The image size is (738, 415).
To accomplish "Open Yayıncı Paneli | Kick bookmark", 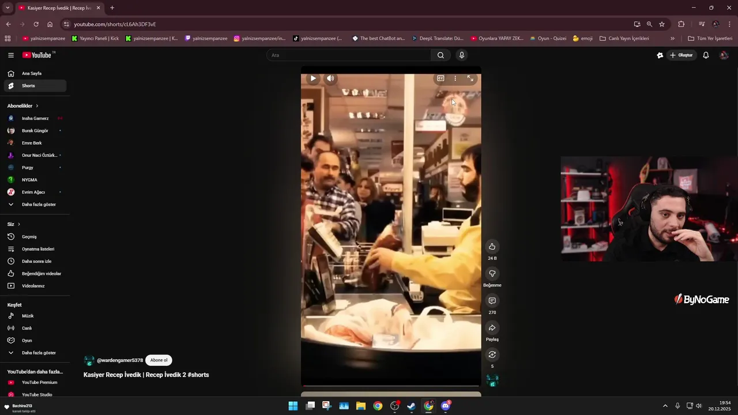I will 96,39.
